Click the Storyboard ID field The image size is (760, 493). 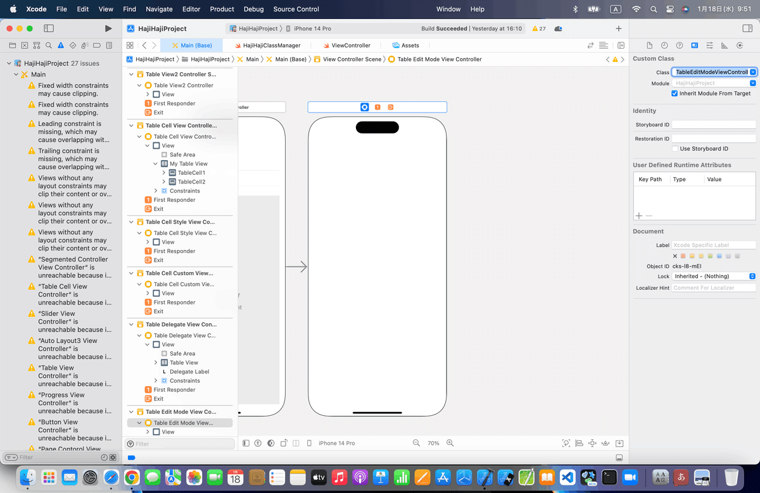coord(713,125)
